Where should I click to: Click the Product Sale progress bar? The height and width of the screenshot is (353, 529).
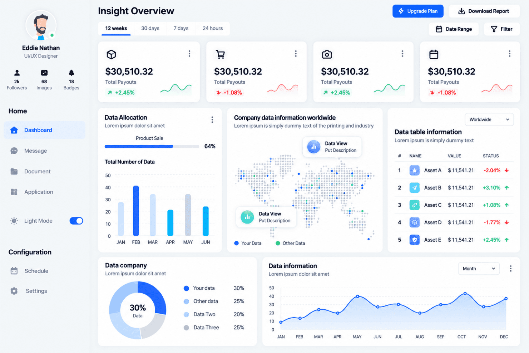tap(152, 146)
